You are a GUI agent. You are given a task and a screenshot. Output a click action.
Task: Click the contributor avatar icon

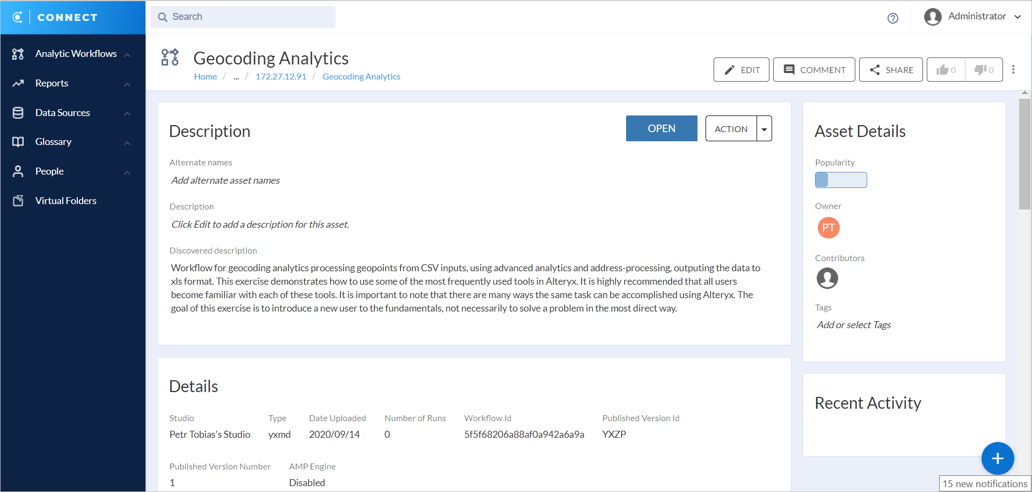(x=827, y=278)
